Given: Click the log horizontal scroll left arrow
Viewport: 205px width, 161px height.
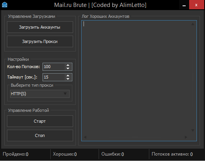Looking at the screenshot, I should pyautogui.click(x=85, y=137).
